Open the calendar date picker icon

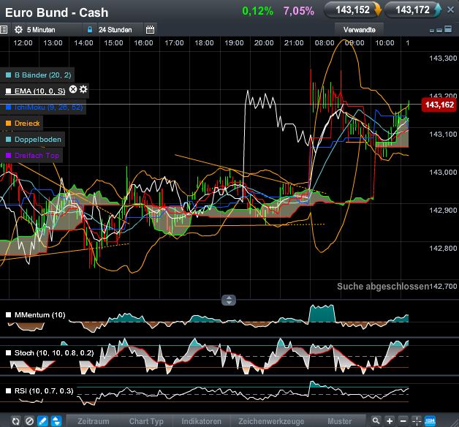[150, 29]
